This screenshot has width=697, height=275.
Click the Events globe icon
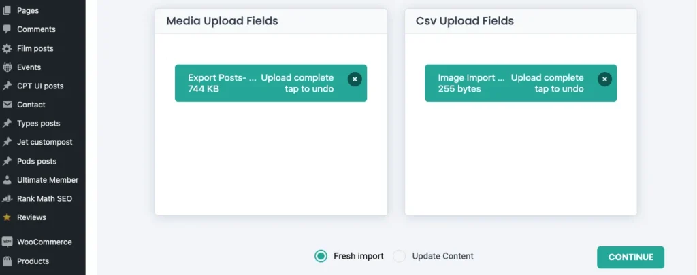pyautogui.click(x=7, y=67)
